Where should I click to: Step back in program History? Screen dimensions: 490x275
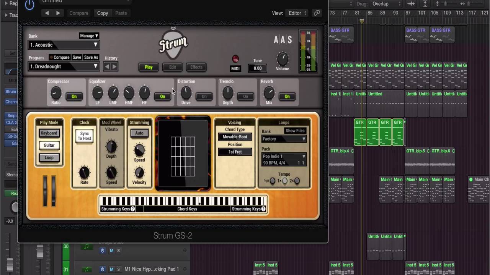[107, 67]
